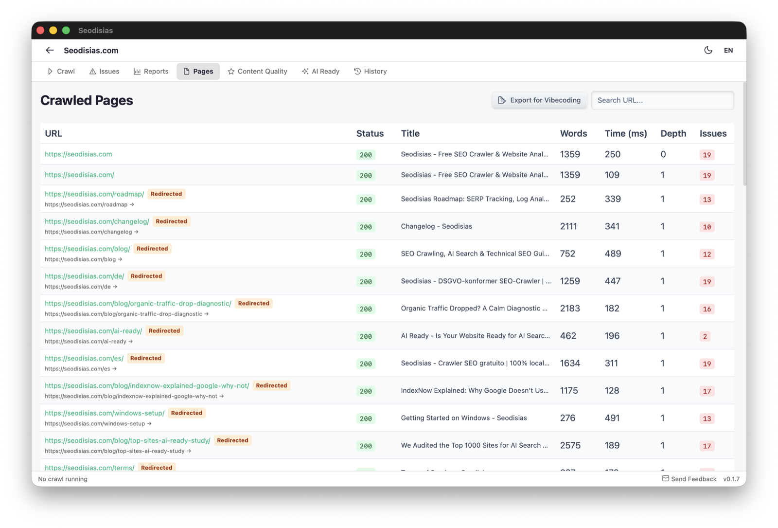778x528 pixels.
Task: Open the History tab
Action: point(370,71)
